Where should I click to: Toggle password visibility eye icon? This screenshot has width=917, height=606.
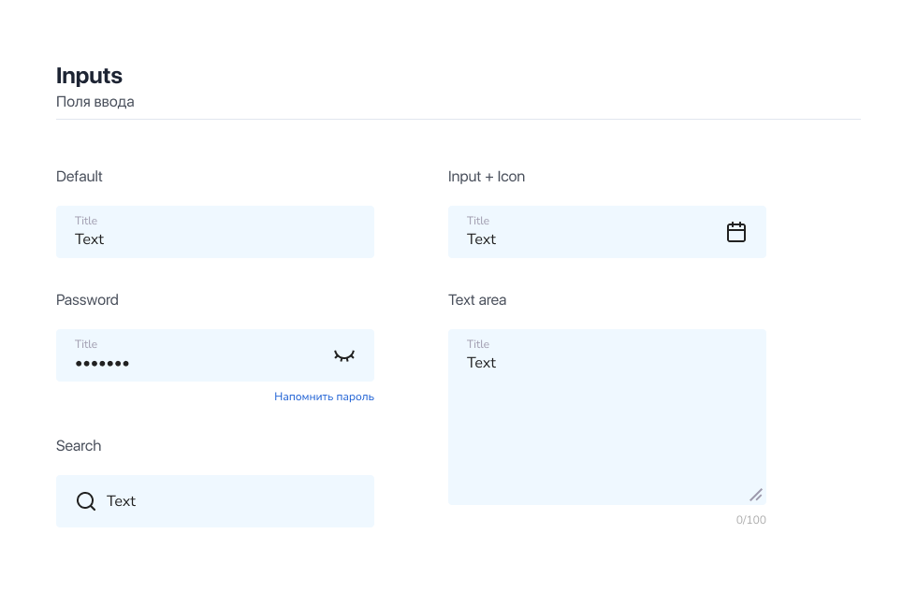344,355
